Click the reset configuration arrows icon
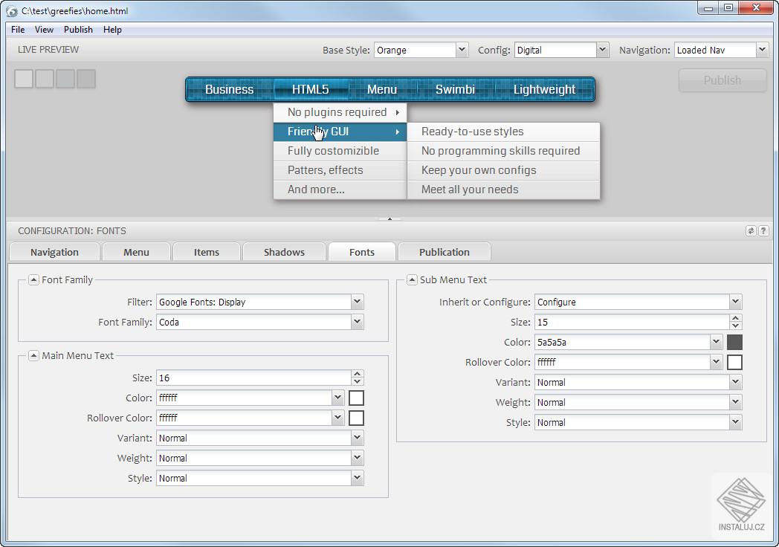779x547 pixels. [x=751, y=231]
